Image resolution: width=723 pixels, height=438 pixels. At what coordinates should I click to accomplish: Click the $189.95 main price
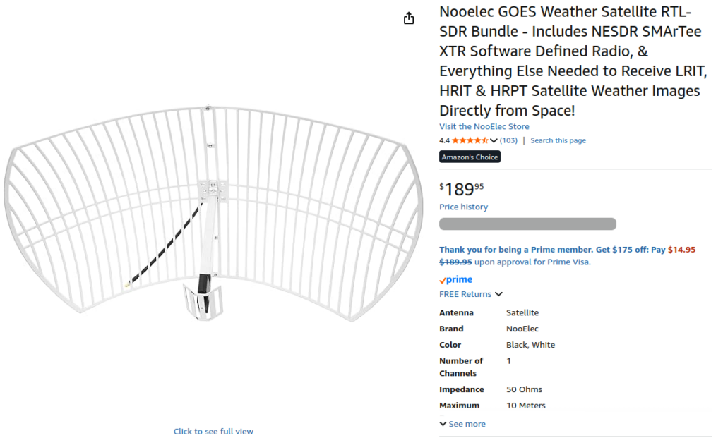pos(462,189)
